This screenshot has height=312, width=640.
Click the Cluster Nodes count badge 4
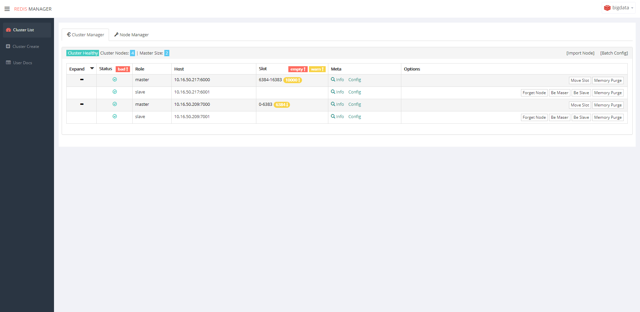tap(132, 53)
